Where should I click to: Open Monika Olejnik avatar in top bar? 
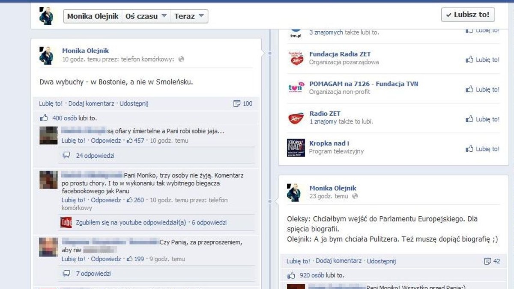(x=46, y=16)
